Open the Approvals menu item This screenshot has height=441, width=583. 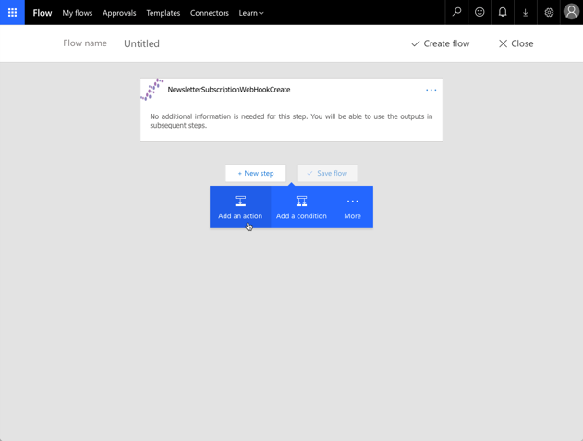(119, 13)
